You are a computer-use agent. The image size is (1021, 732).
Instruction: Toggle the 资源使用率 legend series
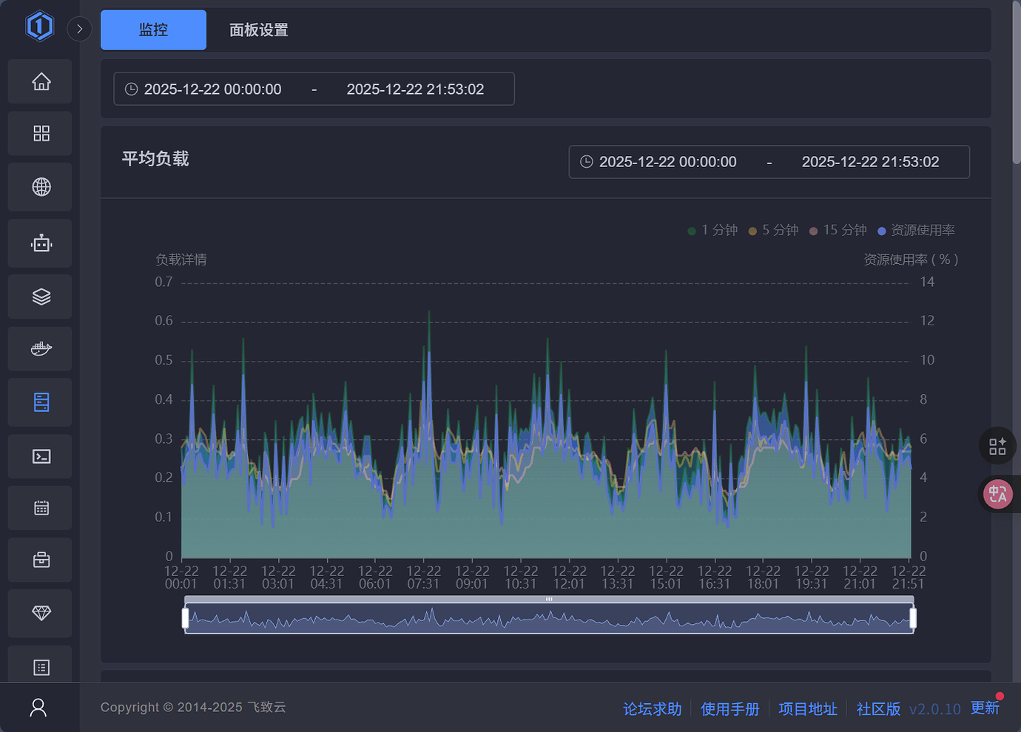pyautogui.click(x=916, y=231)
